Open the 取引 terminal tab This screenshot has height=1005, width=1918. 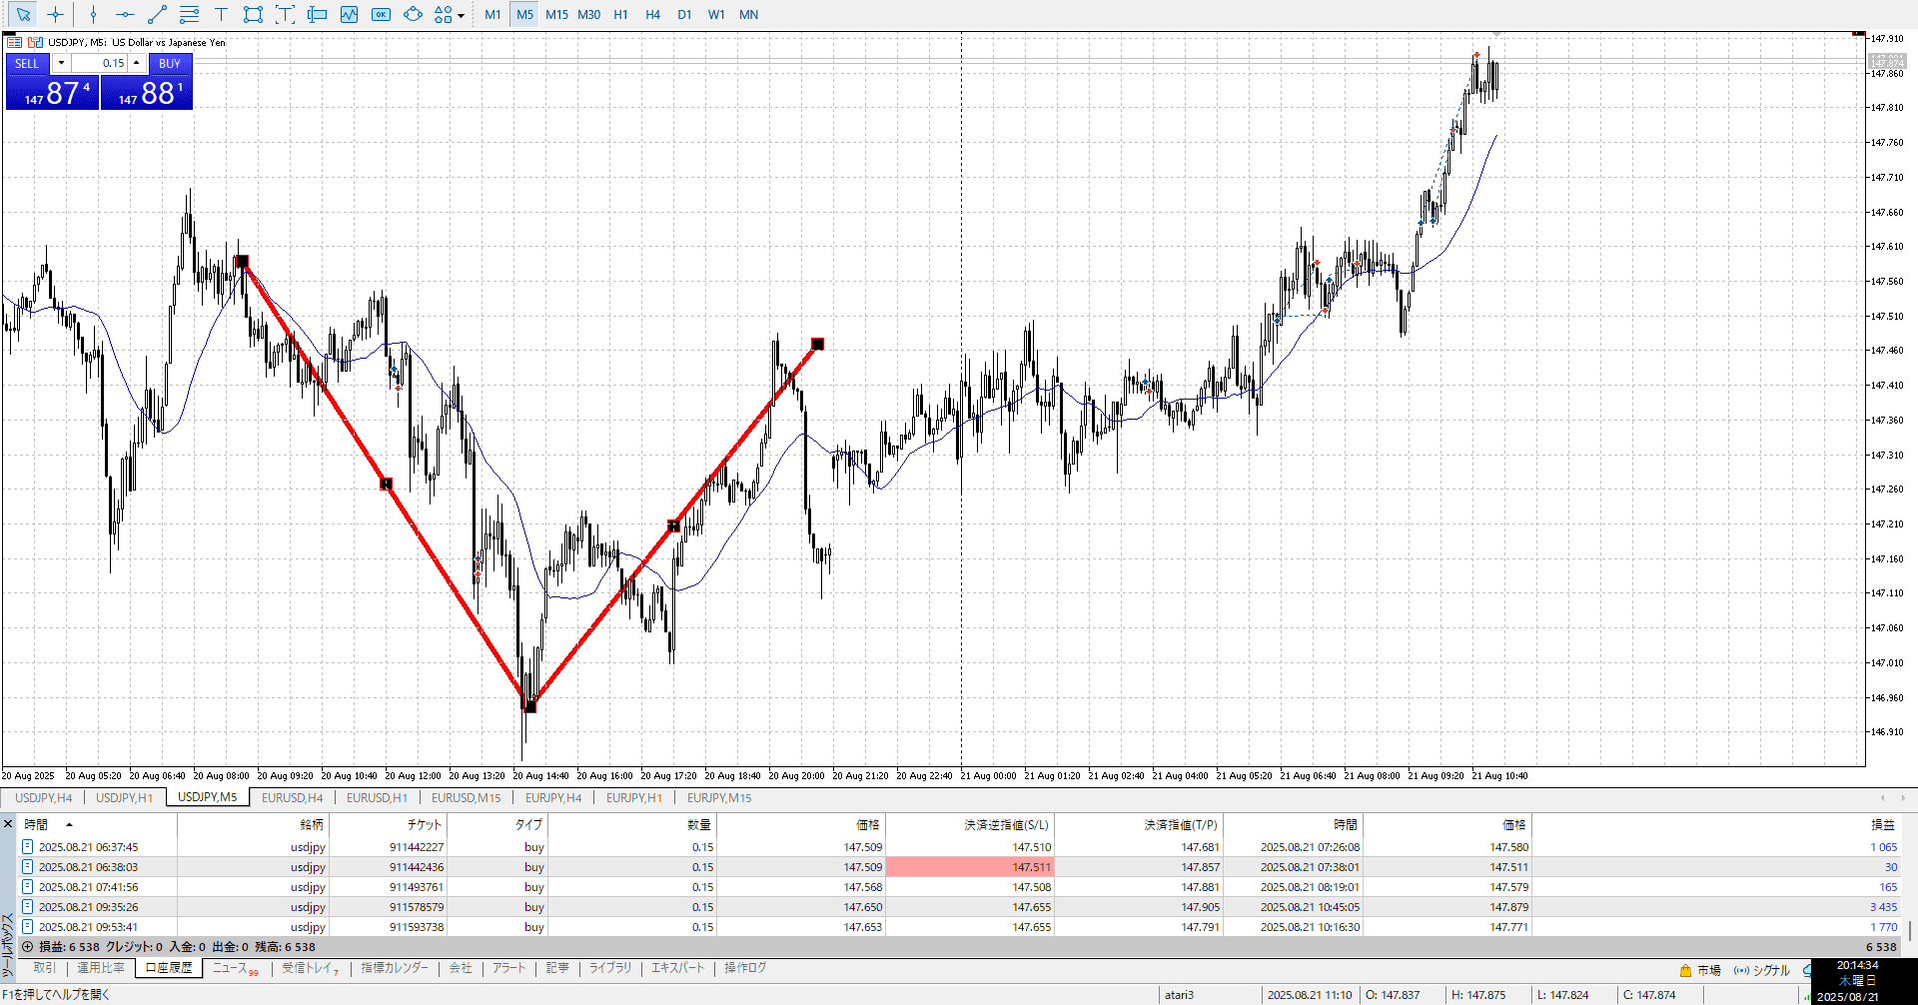pos(45,967)
